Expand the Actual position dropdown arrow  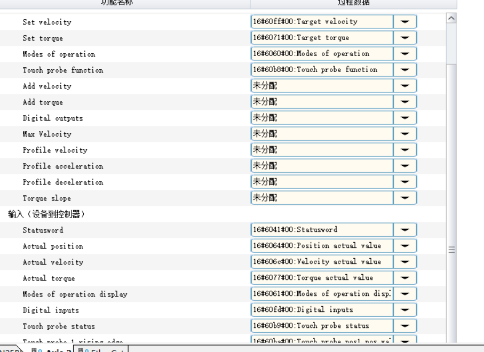click(405, 246)
